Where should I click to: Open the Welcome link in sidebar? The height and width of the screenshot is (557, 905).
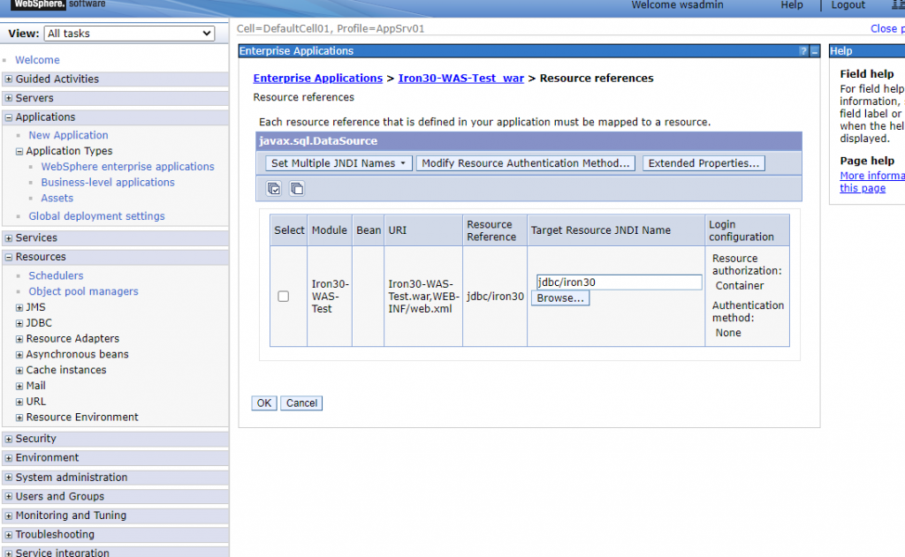click(x=37, y=60)
